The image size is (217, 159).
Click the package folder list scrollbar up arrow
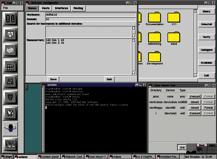[x=195, y=11]
